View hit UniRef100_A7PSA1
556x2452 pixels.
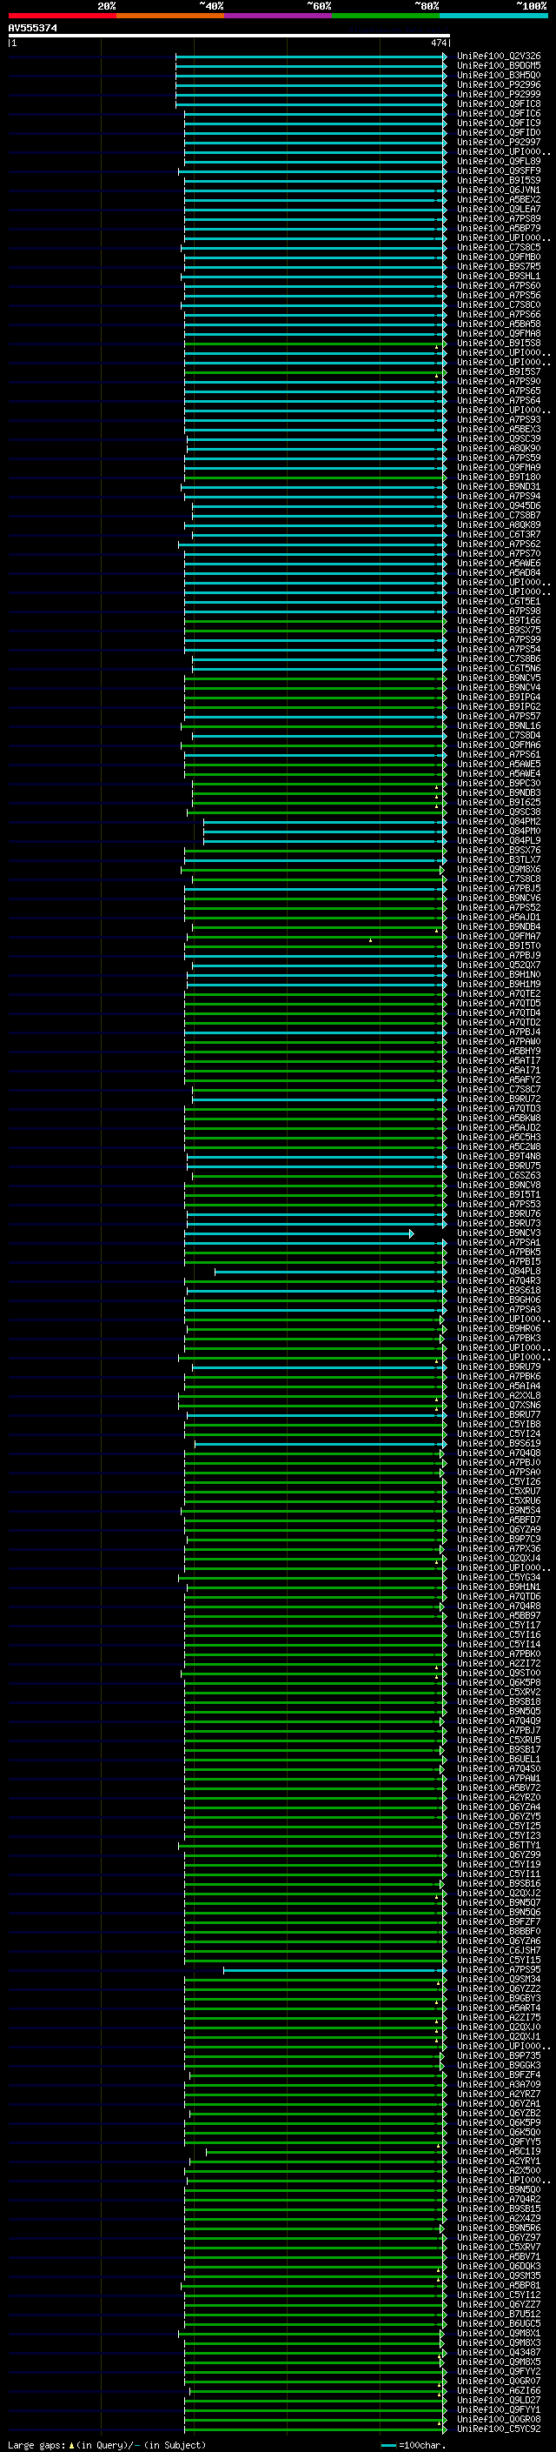[498, 1243]
